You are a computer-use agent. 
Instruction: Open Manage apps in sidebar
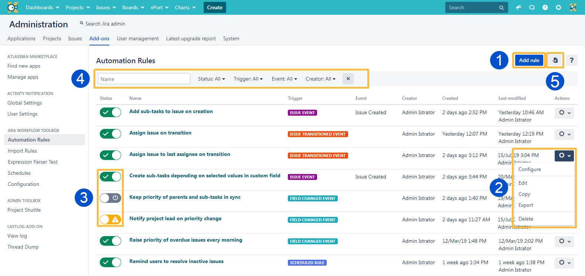pyautogui.click(x=23, y=77)
